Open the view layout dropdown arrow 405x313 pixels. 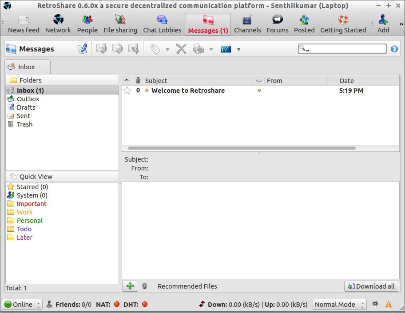tap(238, 49)
